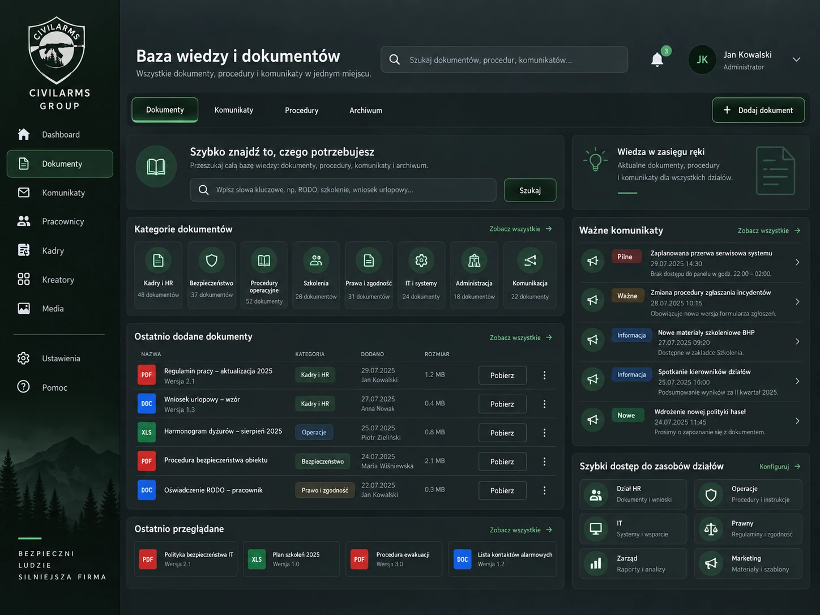820x615 pixels.
Task: Open Pracownicy in the sidebar menu
Action: (60, 221)
